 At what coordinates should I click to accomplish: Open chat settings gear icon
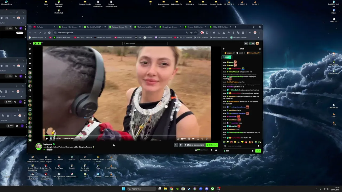coord(252,151)
